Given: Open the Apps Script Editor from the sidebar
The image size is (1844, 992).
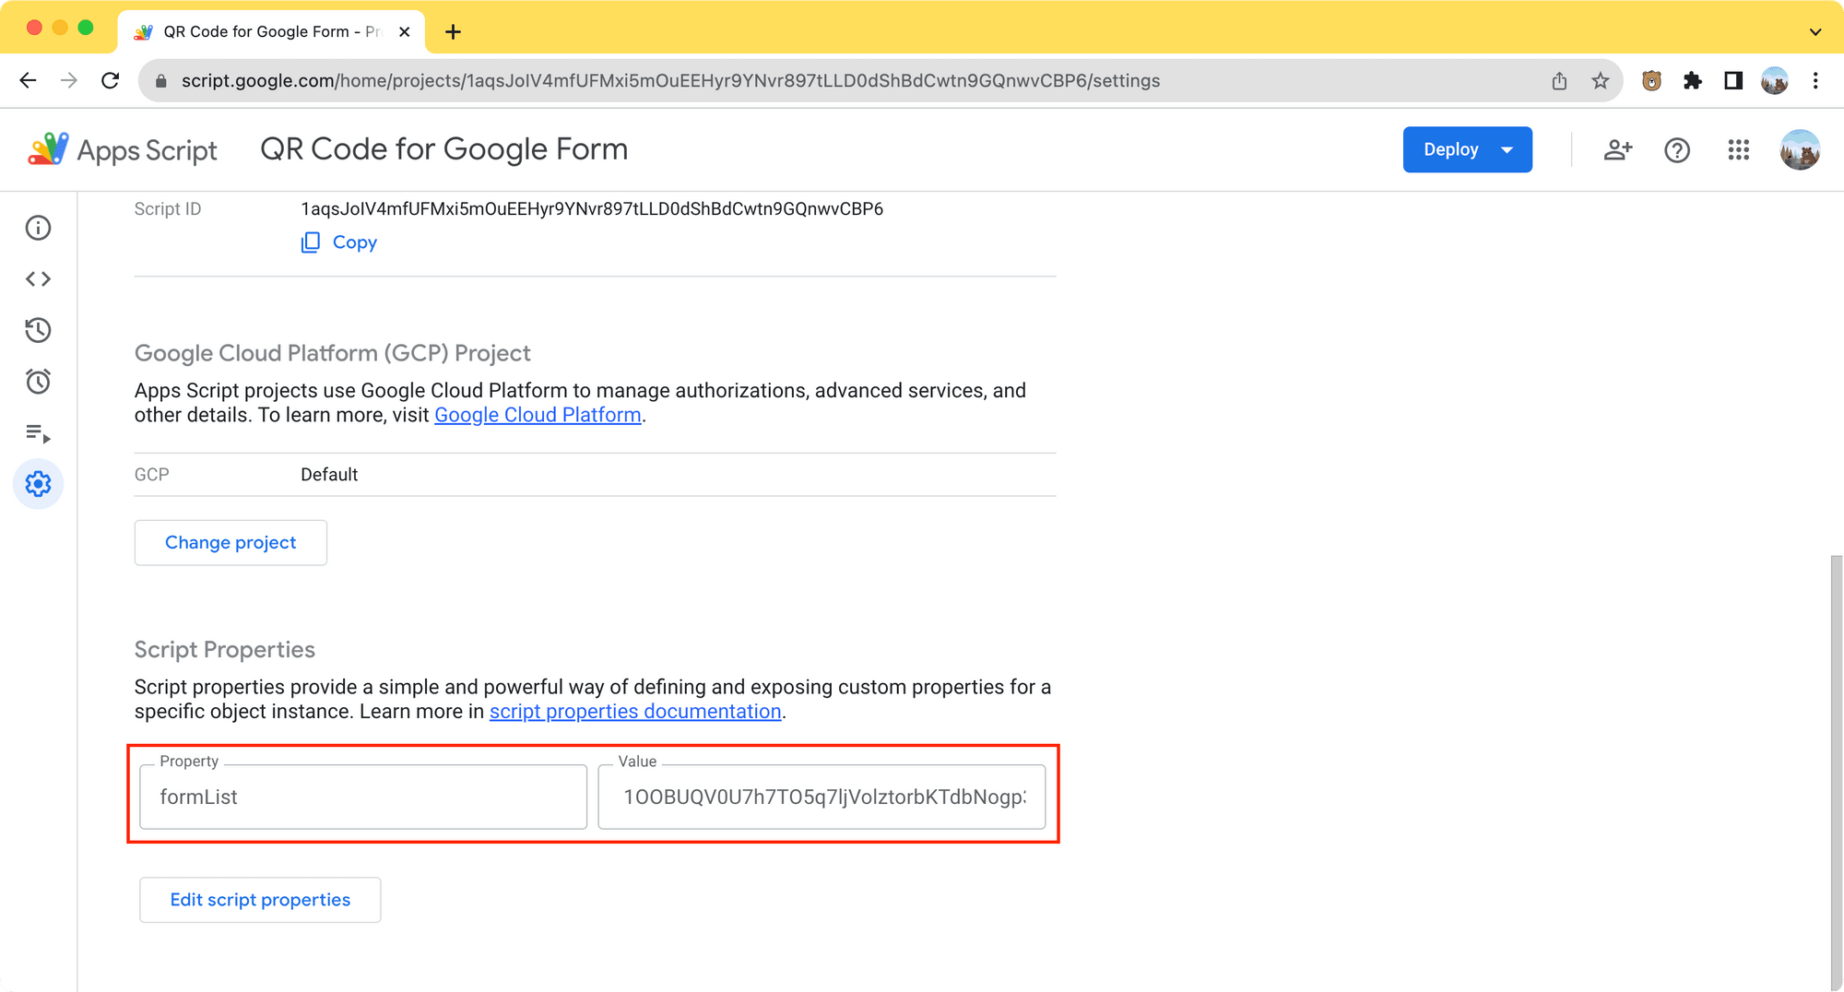Looking at the screenshot, I should click(38, 278).
